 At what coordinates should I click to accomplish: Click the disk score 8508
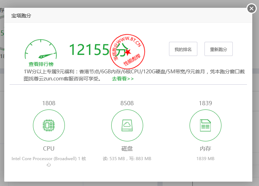click(127, 103)
